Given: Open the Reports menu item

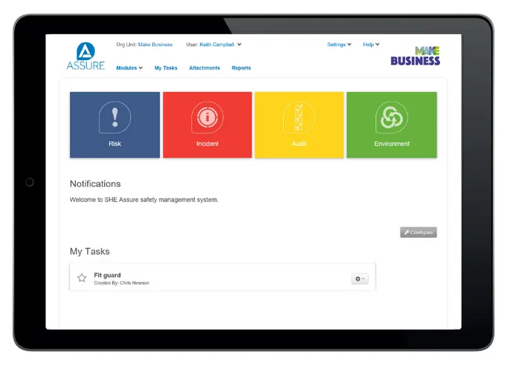Looking at the screenshot, I should point(241,68).
